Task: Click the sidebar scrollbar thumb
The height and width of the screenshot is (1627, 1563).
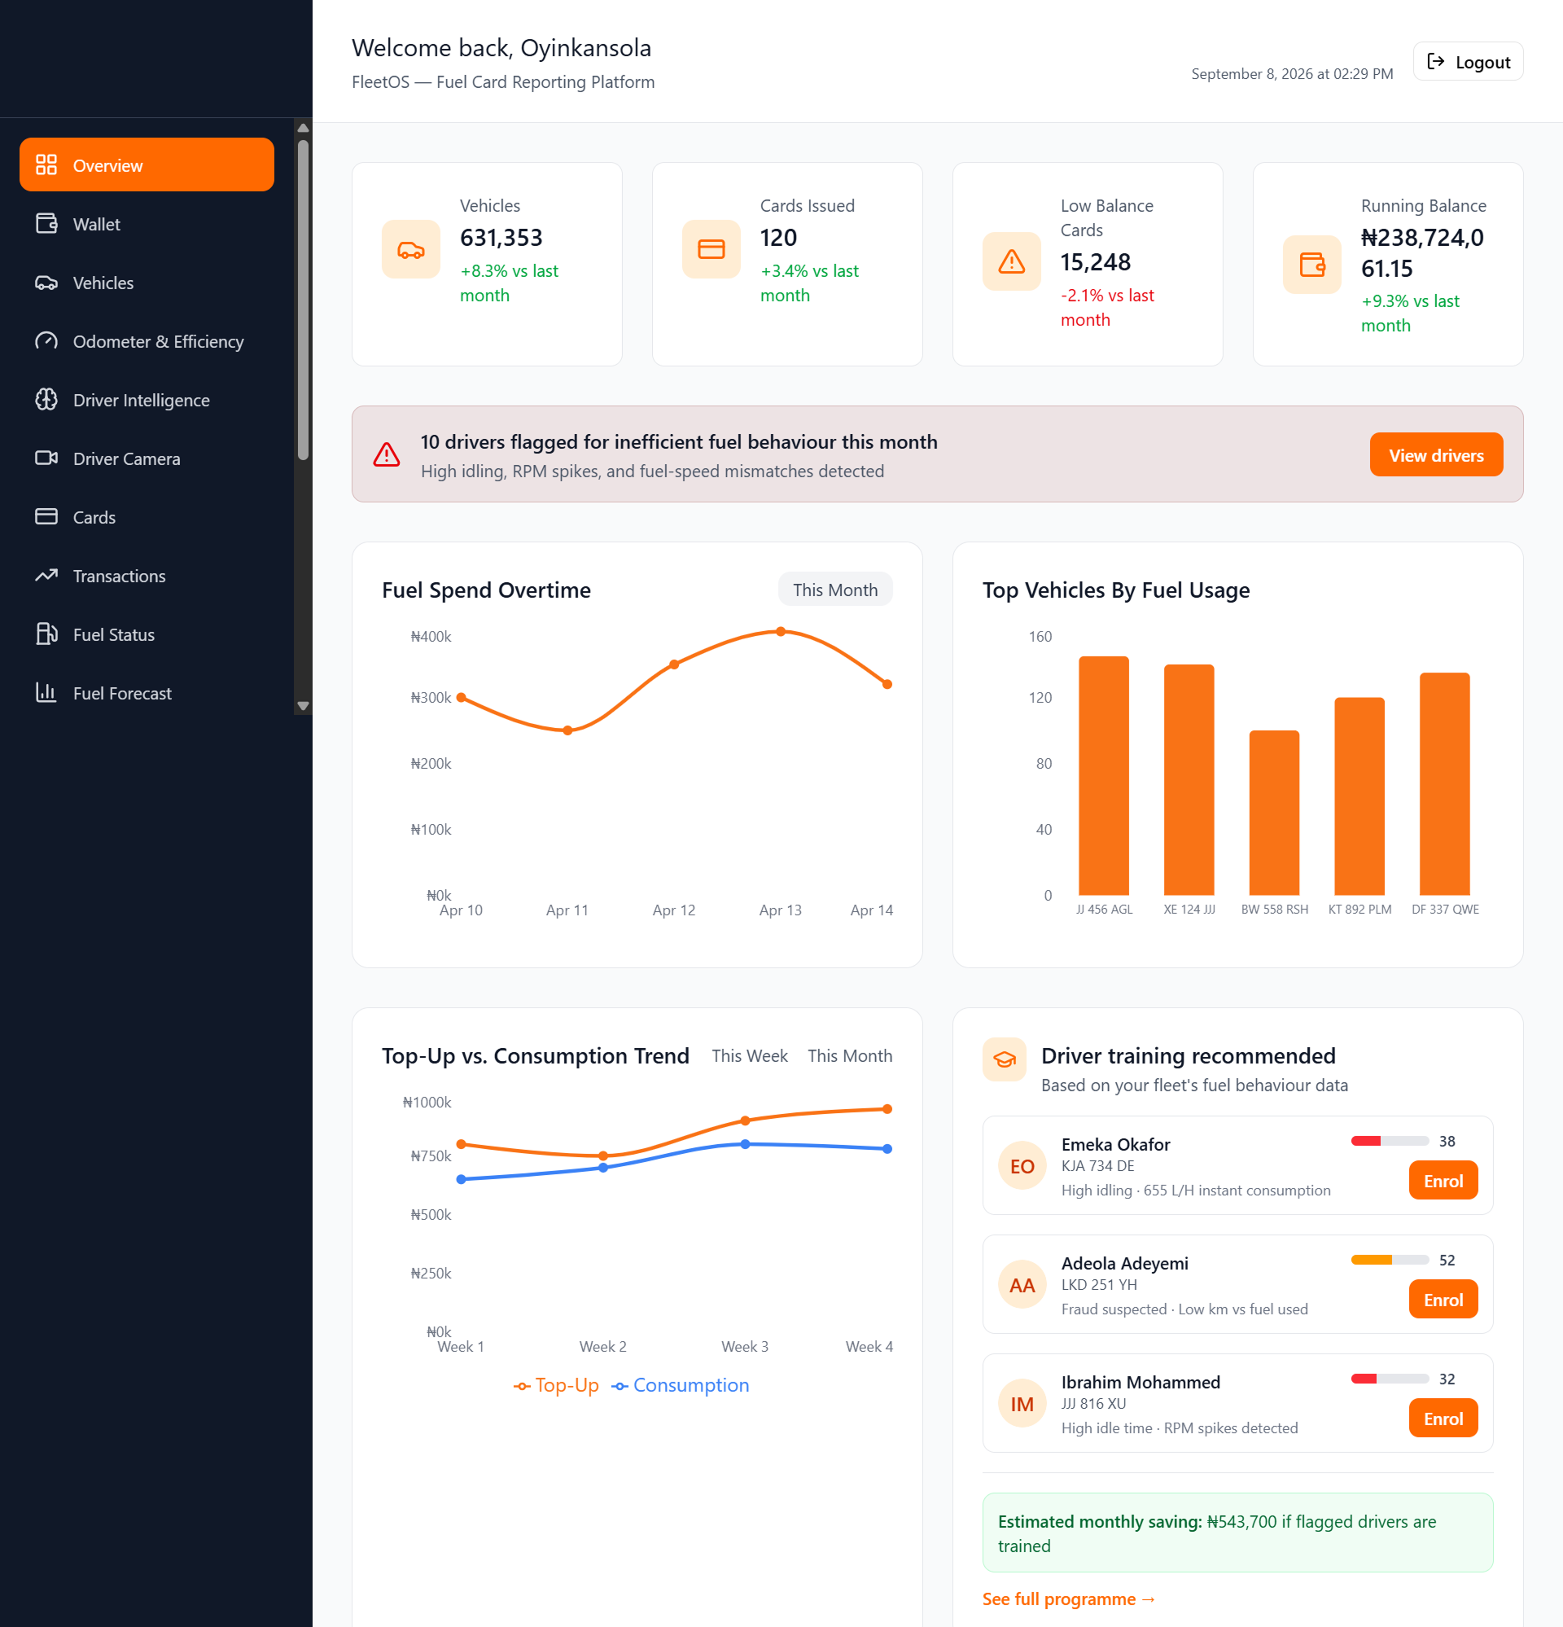Action: click(303, 299)
